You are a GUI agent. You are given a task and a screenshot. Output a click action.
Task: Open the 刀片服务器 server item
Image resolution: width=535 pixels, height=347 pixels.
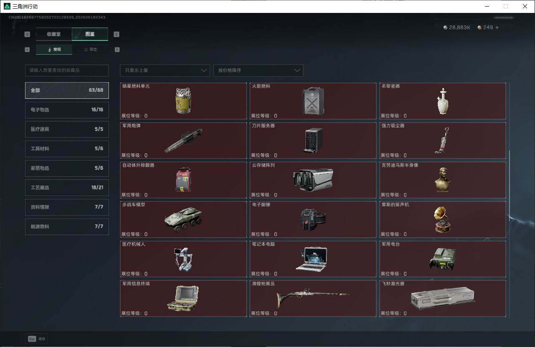313,141
